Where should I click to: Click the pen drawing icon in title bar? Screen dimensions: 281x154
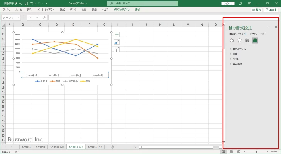tap(241, 3)
